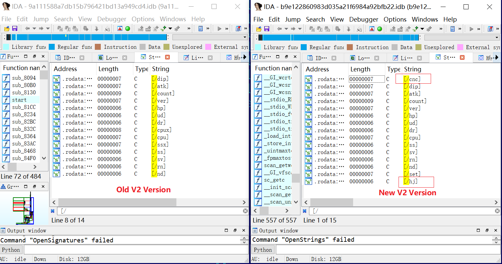502x264 pixels.
Task: Close the active St tab in right IDA
Action: tap(462, 57)
